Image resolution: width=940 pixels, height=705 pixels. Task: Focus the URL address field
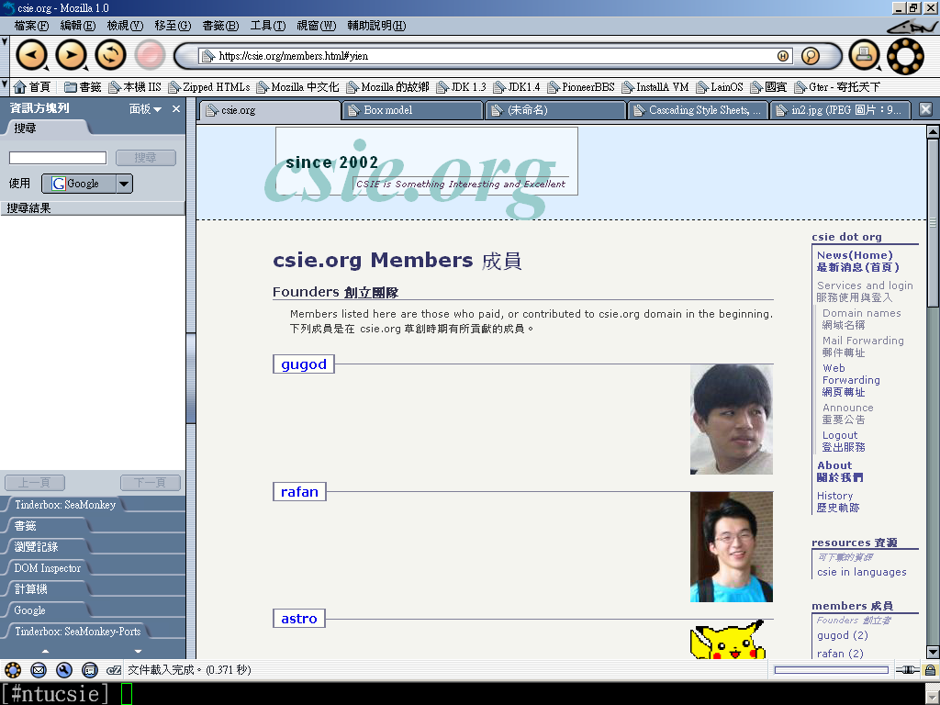click(x=495, y=56)
